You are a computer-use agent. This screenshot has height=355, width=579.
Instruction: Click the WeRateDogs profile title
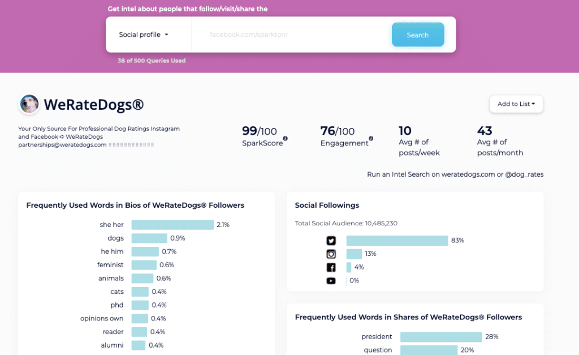pos(94,105)
